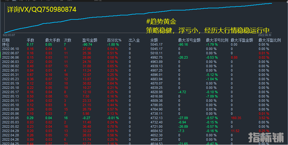The width and height of the screenshot is (288, 145).
Task: Click the chart end date label 2022.06.10
Action: point(264,35)
